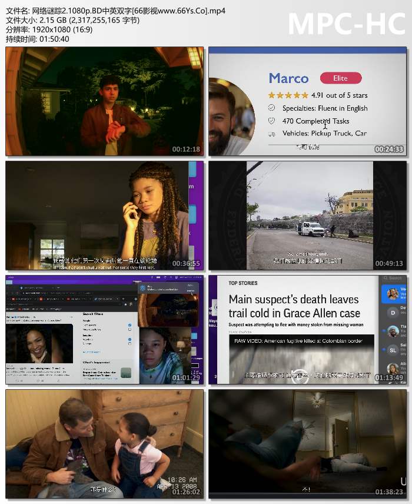Select the 'D' avatar in contacts sidebar

(393, 311)
